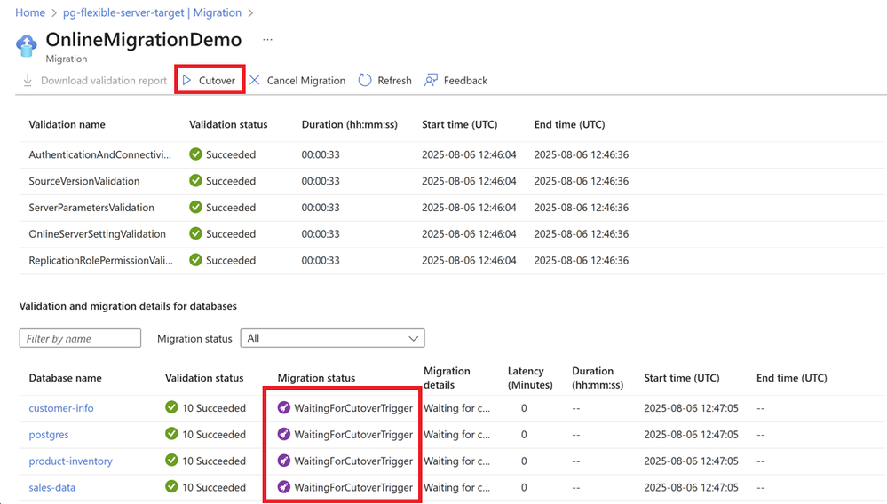
Task: Click 'Validation and migration details for databases' heading
Action: pyautogui.click(x=128, y=306)
